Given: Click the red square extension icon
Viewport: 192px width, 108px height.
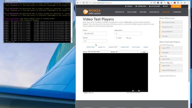Looking at the screenshot, I should click(x=175, y=3).
